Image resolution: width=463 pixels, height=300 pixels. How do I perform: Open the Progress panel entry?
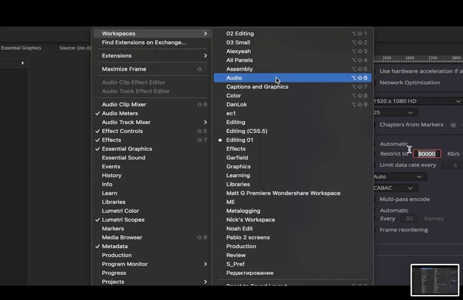[152, 272]
